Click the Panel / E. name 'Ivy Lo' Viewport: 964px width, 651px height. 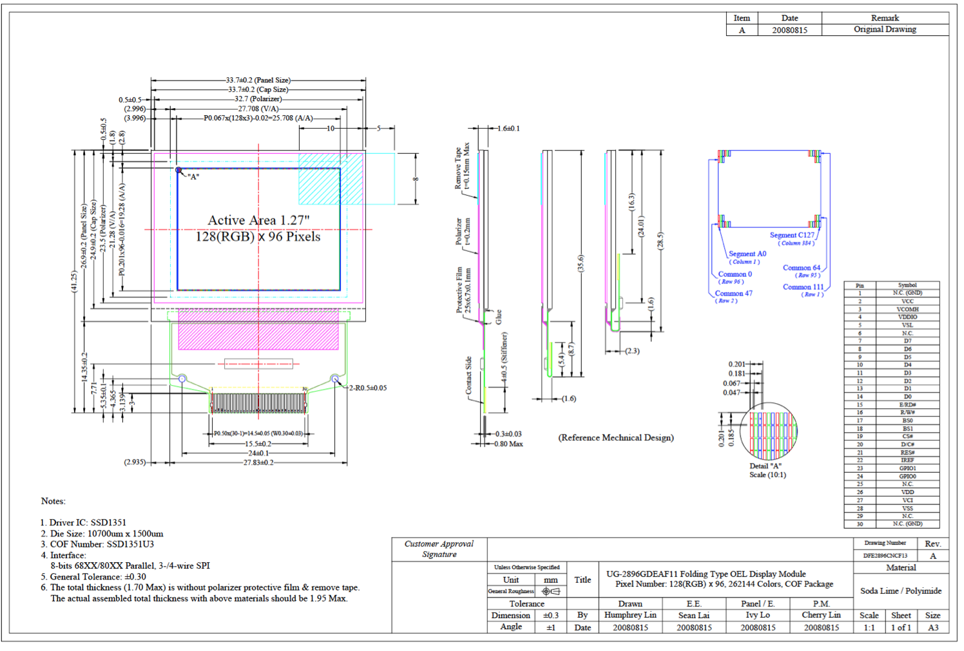click(758, 615)
